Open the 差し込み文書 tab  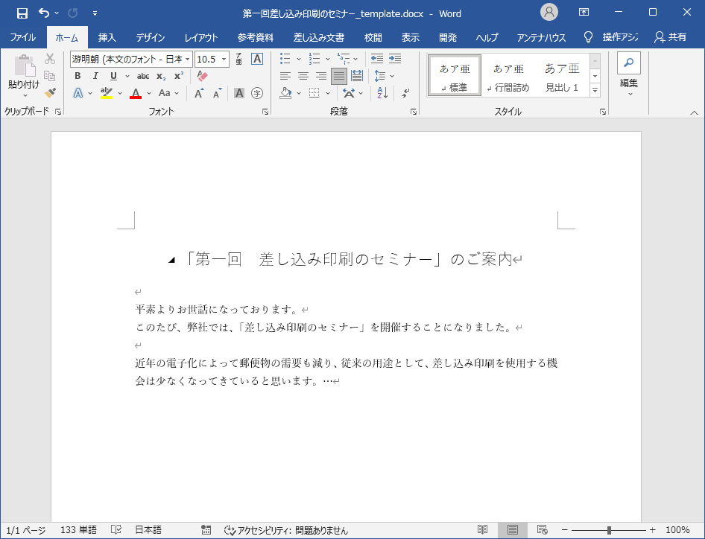[318, 37]
